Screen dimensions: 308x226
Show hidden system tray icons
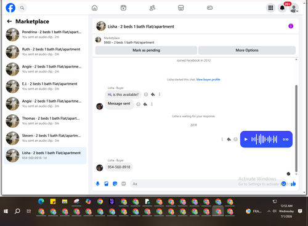point(269,211)
